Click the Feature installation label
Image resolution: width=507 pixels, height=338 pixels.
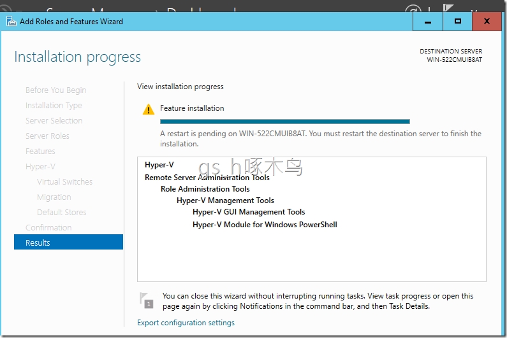coord(192,108)
